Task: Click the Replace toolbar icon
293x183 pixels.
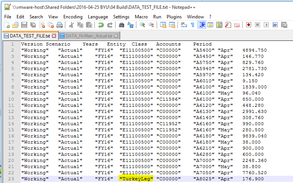Action: (x=131, y=25)
